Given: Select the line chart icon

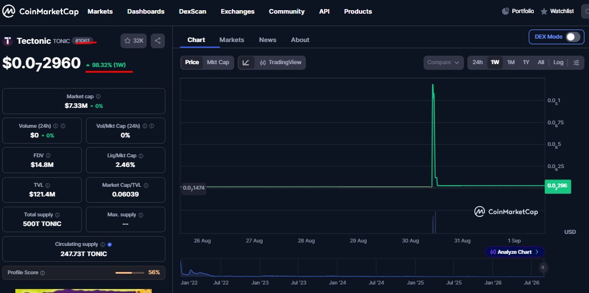Looking at the screenshot, I should [246, 62].
